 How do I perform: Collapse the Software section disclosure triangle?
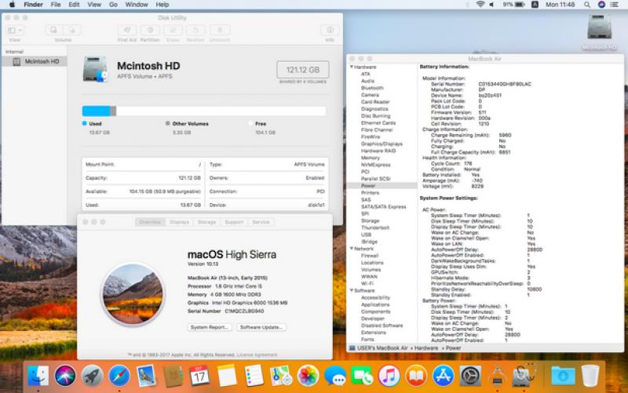[x=351, y=291]
